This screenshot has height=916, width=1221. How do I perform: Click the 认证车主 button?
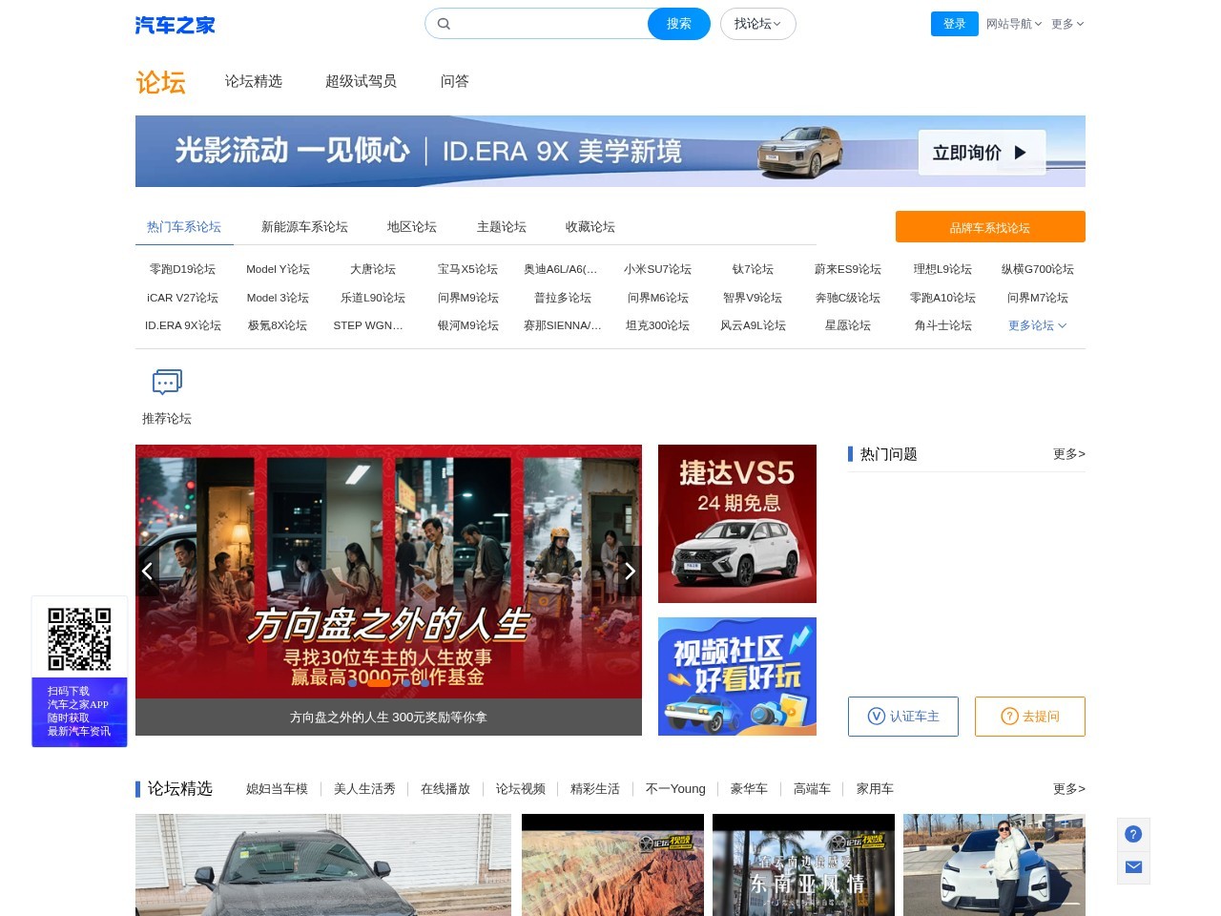tap(903, 717)
